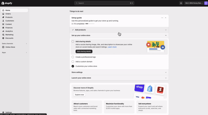Click the Explore now button
Viewport: 208px width, 115px height.
pos(80,95)
